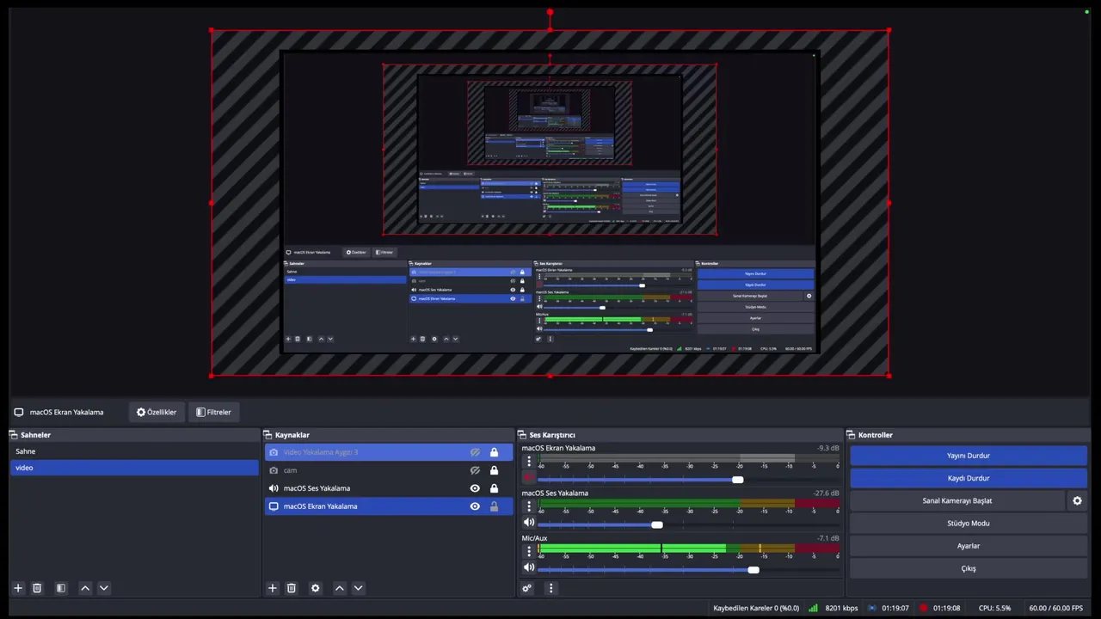Hide the macOS Ses Yakalama source
Screen dimensions: 1101x619
[475, 488]
